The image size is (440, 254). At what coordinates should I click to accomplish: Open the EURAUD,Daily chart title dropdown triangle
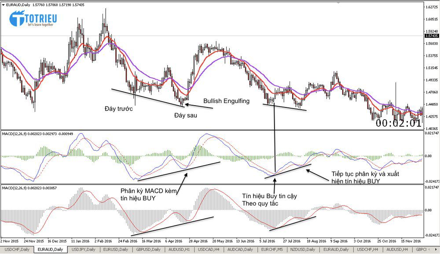coord(4,4)
